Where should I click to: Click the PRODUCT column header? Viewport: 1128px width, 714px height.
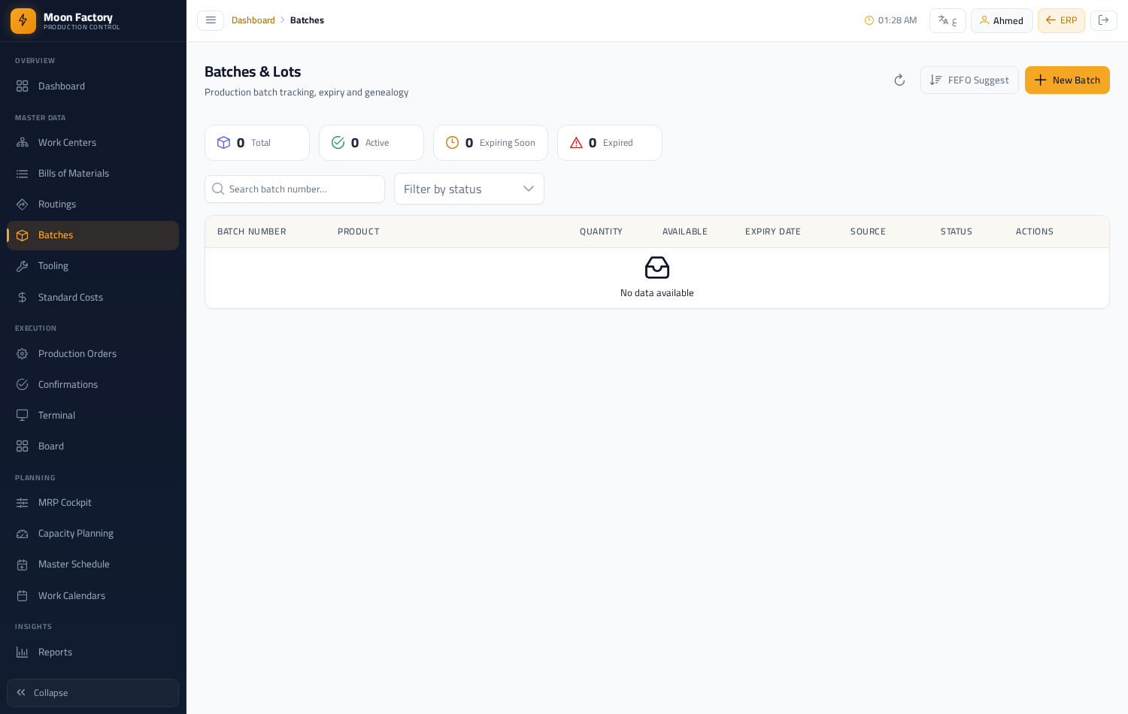358,231
